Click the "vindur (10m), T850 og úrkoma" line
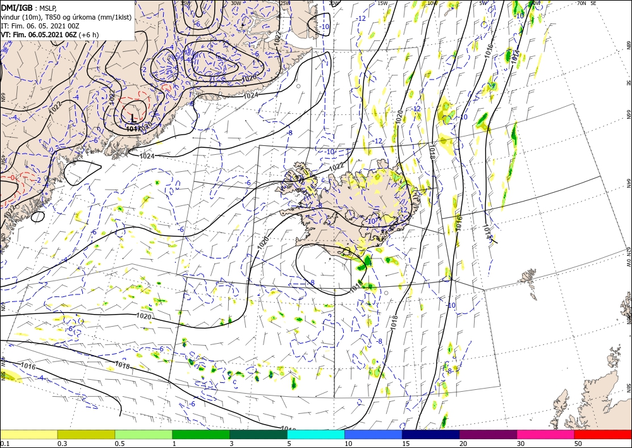Image resolution: width=632 pixels, height=448 pixels. coord(66,17)
